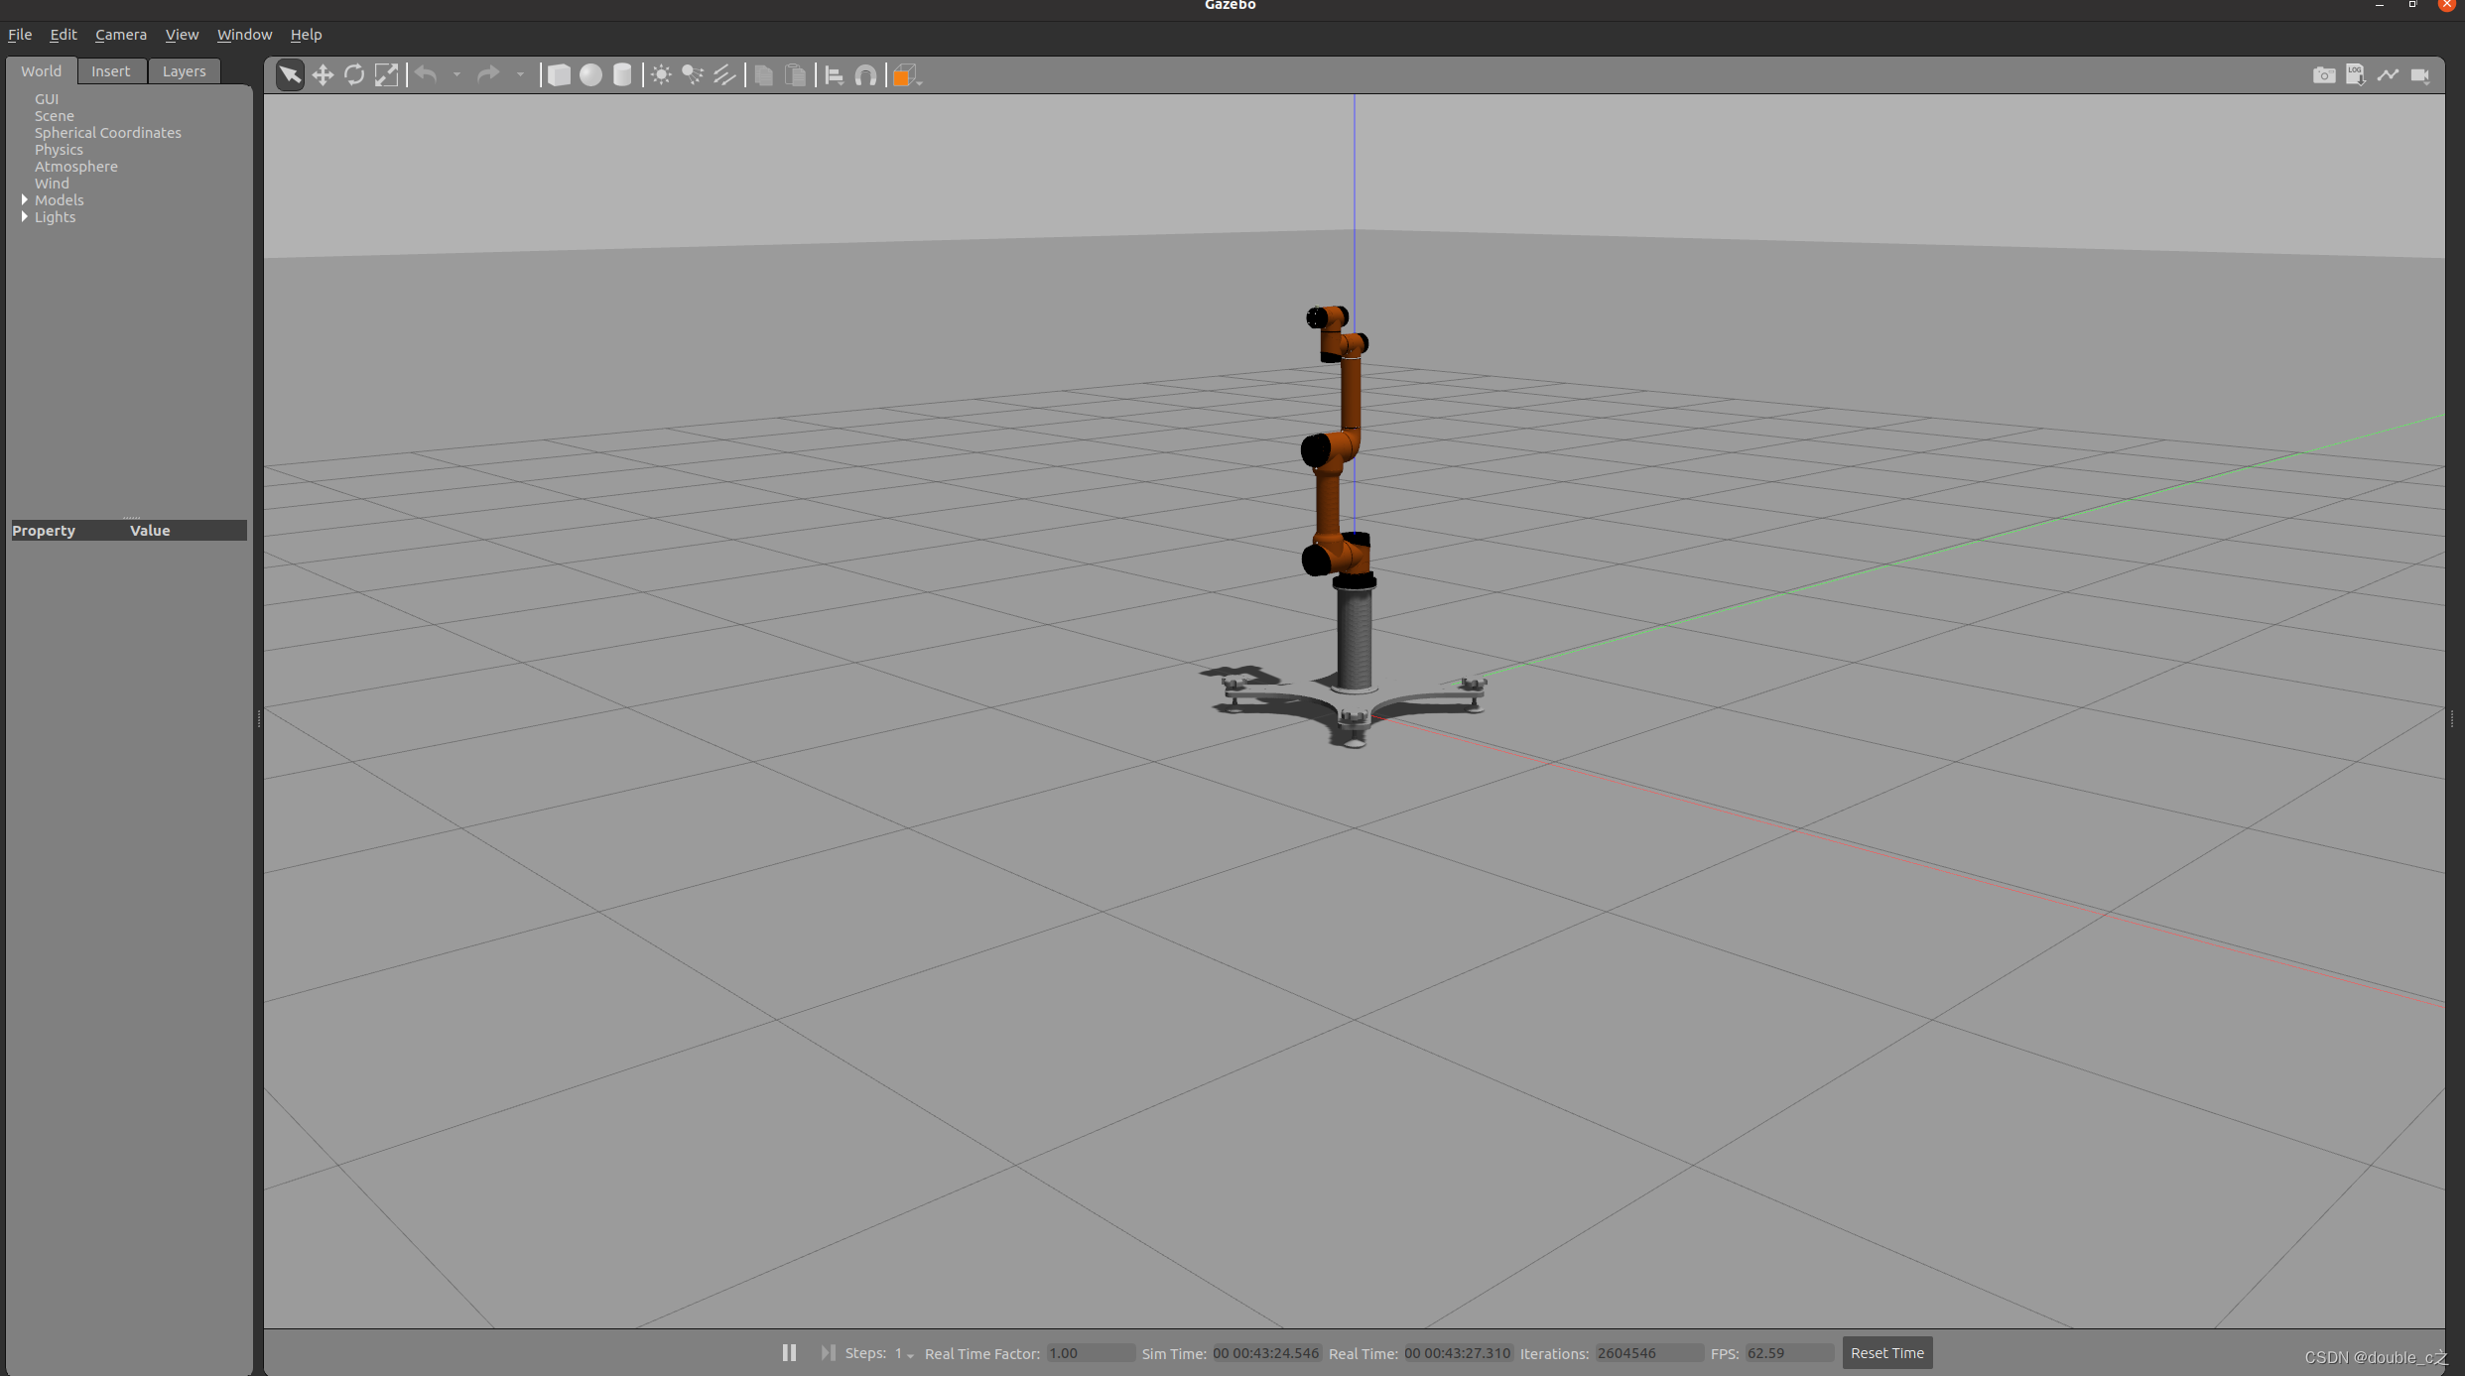This screenshot has width=2465, height=1376.
Task: Click the Property column header
Action: [x=44, y=531]
